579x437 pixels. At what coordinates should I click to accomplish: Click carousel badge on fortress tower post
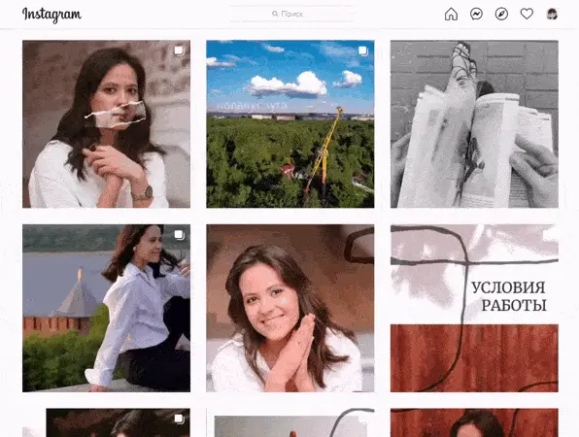coord(179,235)
